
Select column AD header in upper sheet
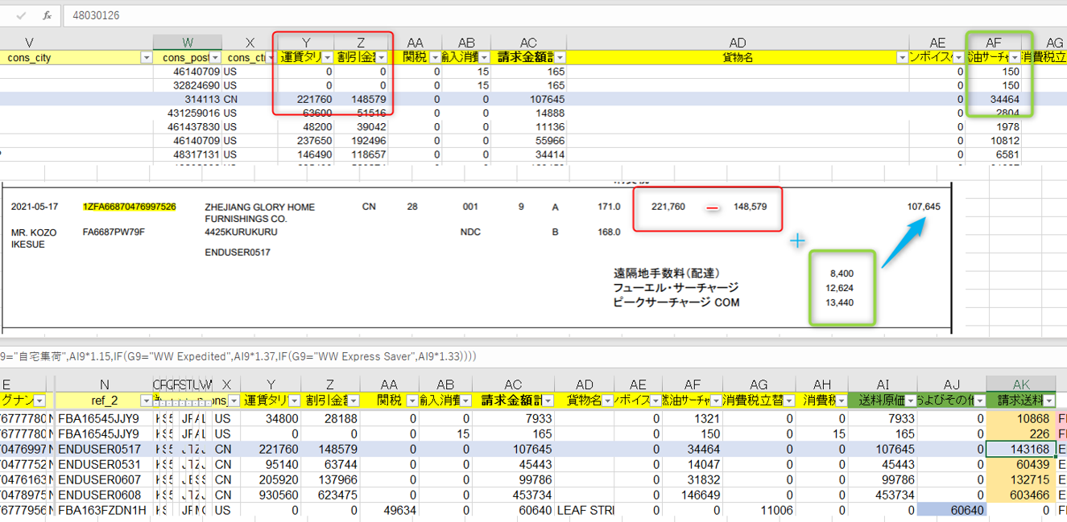[738, 43]
